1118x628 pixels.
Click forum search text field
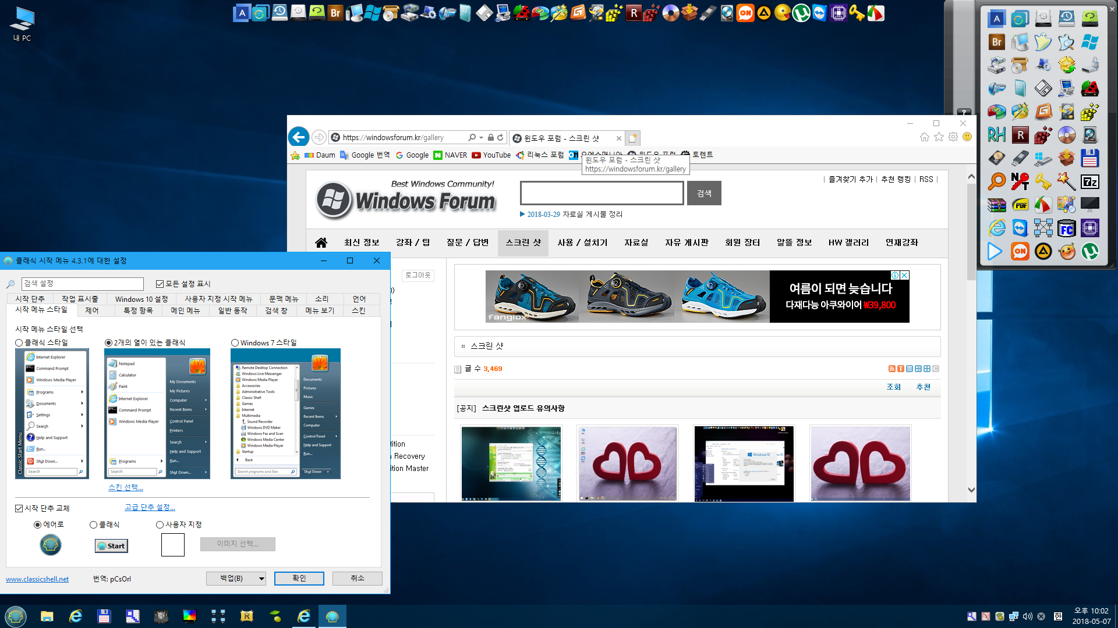point(602,193)
